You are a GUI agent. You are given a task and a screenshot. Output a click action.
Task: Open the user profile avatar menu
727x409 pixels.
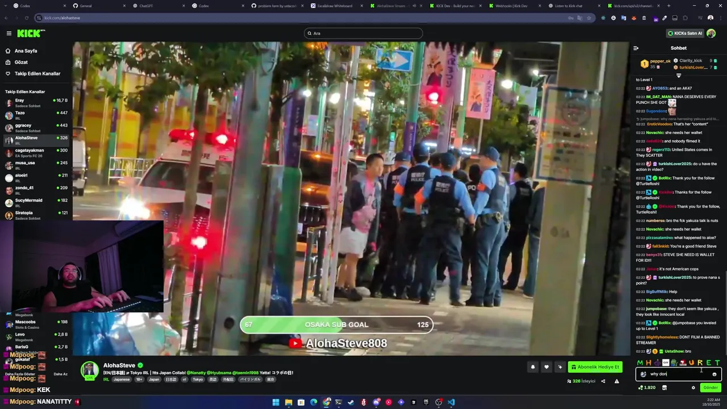click(711, 34)
